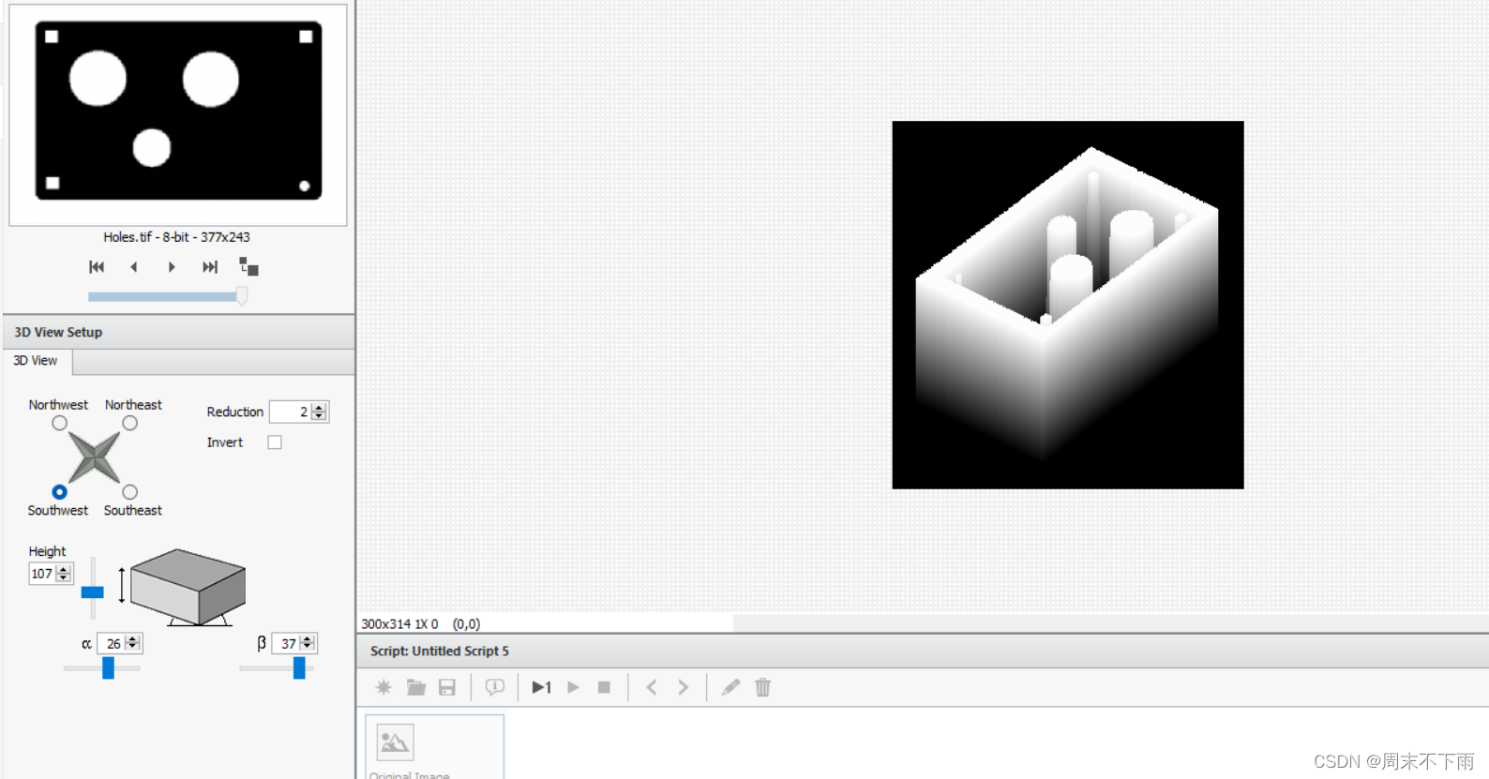Increase beta angle with up arrow

coord(308,639)
